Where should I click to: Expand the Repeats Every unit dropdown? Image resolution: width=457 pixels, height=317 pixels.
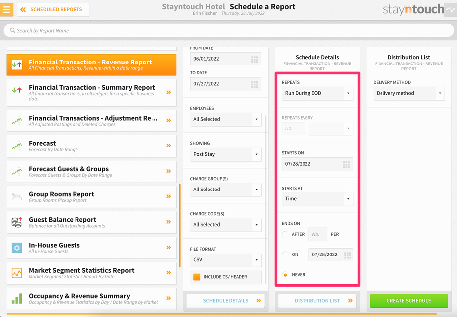point(331,128)
